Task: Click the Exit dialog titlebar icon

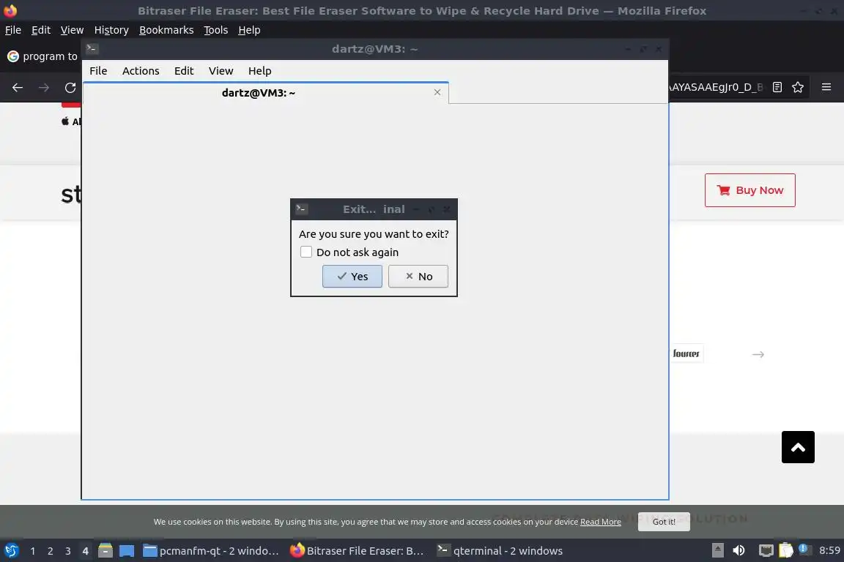Action: 301,209
